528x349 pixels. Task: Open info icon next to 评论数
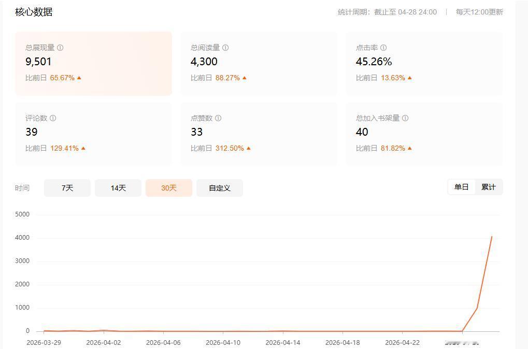click(x=53, y=118)
